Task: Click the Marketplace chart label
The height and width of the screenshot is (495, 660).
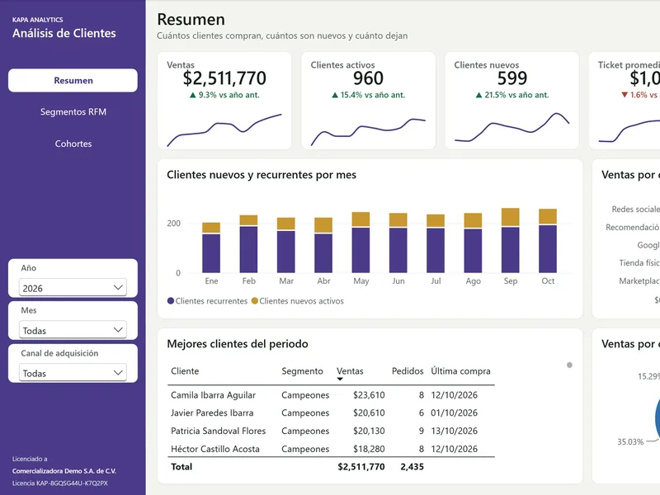Action: tap(639, 280)
